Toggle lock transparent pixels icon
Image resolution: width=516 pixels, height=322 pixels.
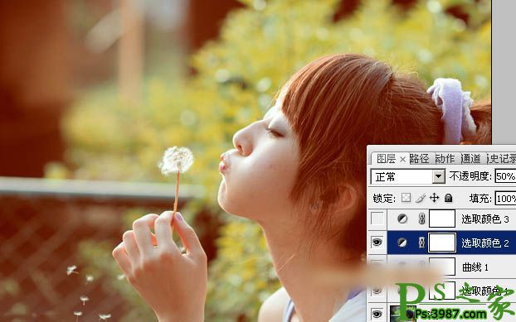pyautogui.click(x=406, y=198)
